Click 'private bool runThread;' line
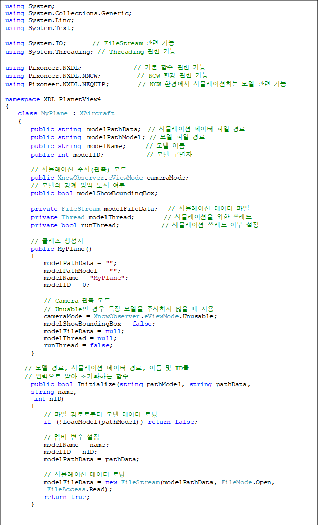Viewport: 318px width, 527px height. coord(75,225)
